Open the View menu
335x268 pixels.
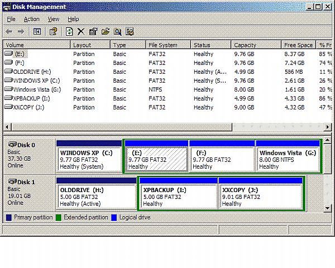click(53, 19)
